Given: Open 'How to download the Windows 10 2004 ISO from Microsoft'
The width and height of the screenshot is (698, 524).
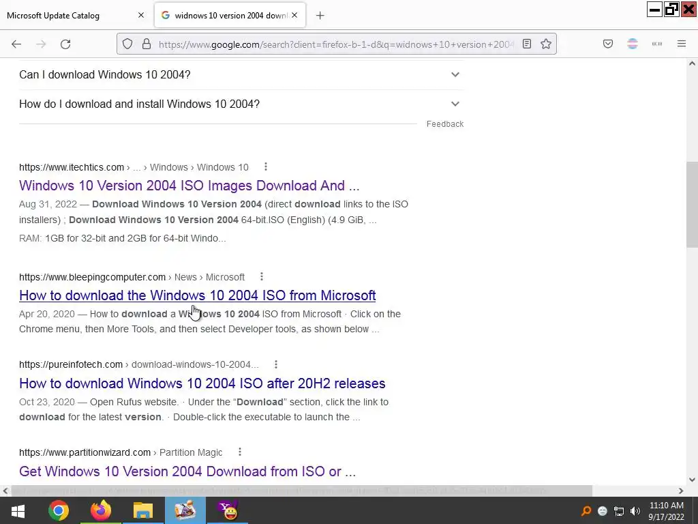Looking at the screenshot, I should 197,295.
